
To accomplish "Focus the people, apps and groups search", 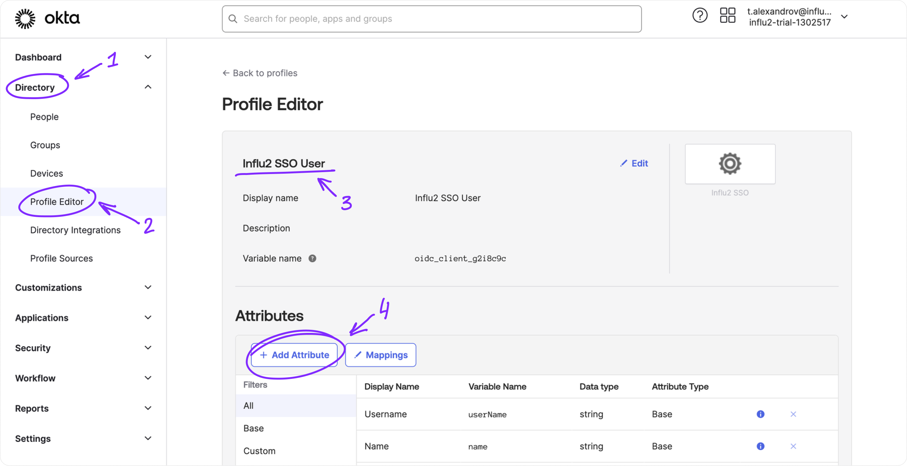I will point(432,19).
